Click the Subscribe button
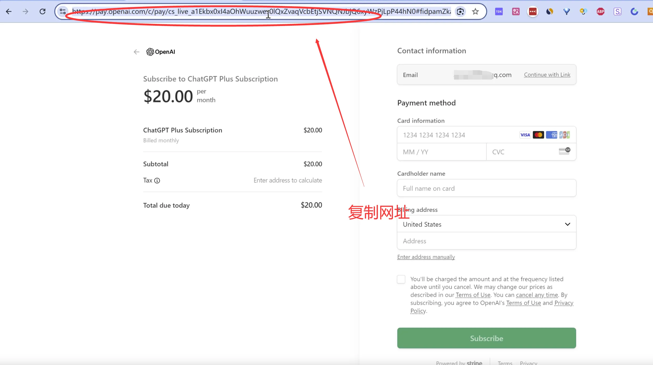The width and height of the screenshot is (653, 365). pyautogui.click(x=486, y=338)
